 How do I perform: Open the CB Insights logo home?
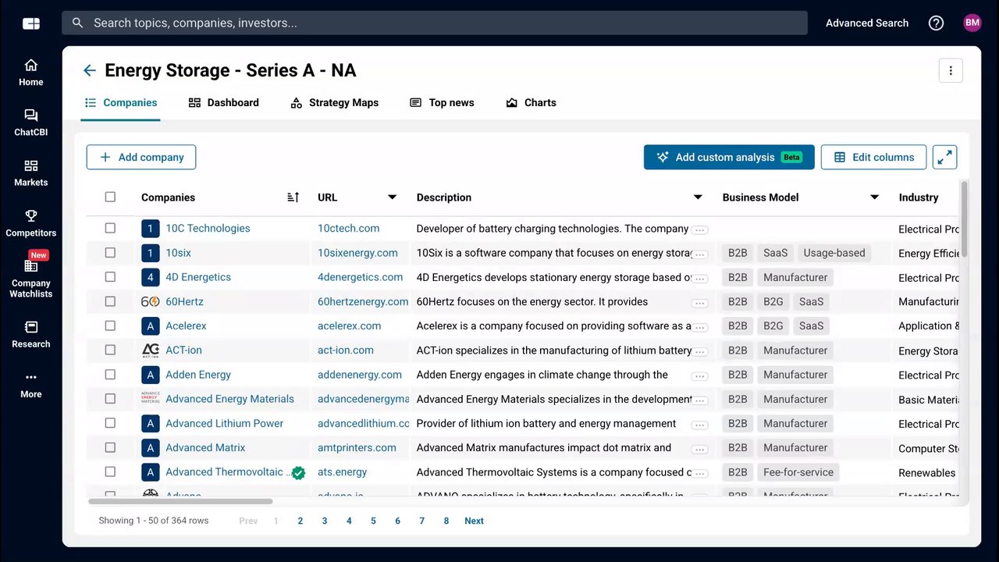tap(31, 23)
